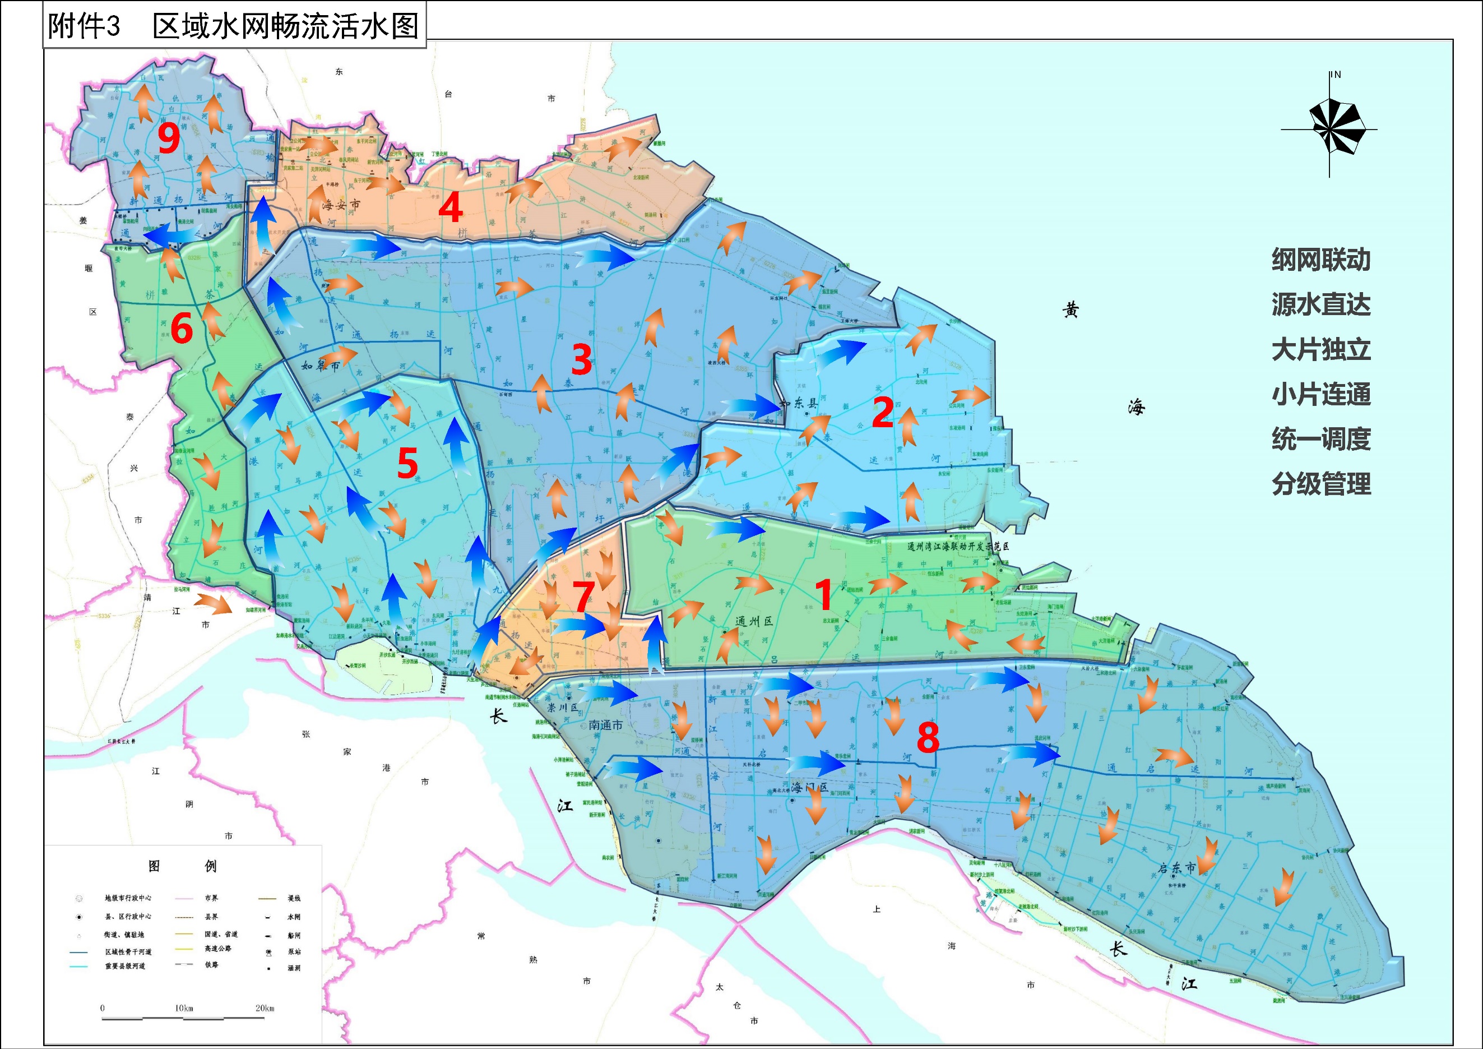Click the yellow 高速公路 legend line sample
Viewport: 1483px width, 1049px height.
(184, 949)
